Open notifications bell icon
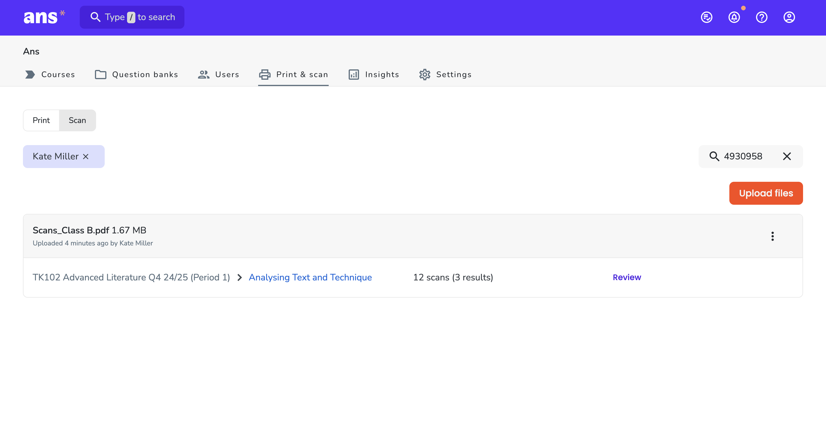Screen dimensions: 826x445 (x=734, y=17)
